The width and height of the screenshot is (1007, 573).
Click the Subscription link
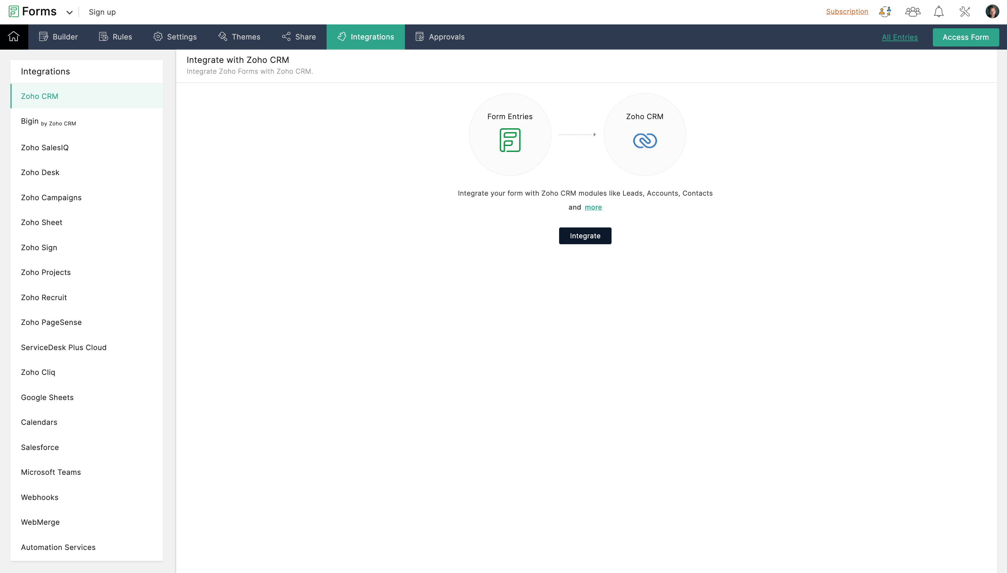pos(847,12)
